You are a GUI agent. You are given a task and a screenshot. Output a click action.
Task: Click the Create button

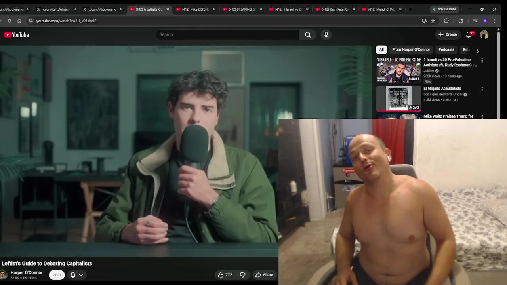[448, 34]
